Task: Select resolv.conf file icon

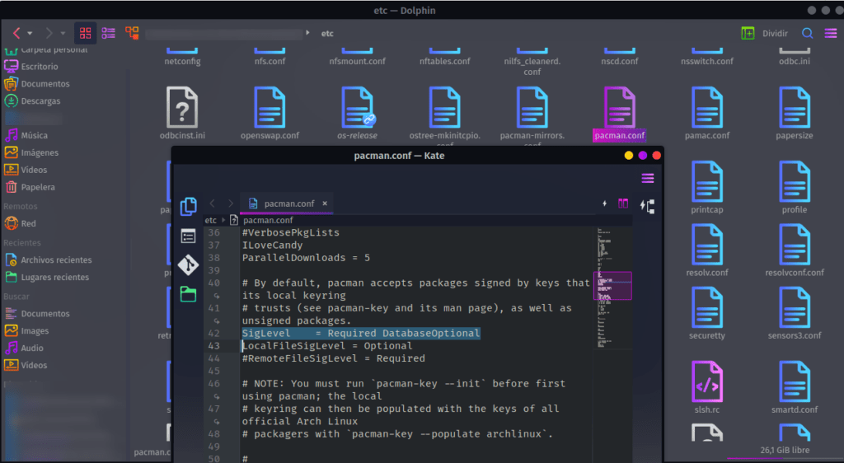Action: (x=707, y=245)
